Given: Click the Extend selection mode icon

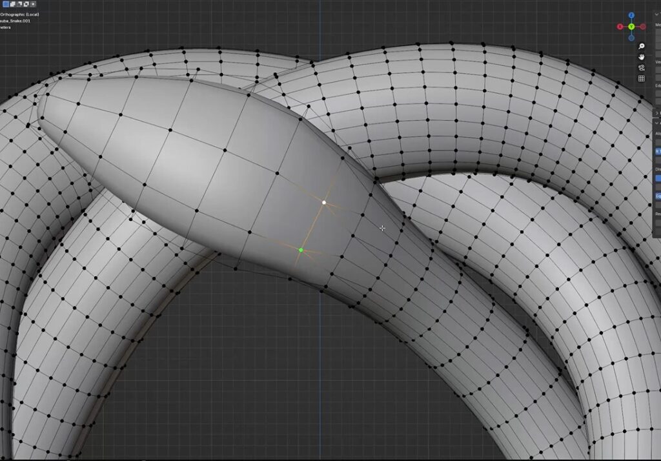Looking at the screenshot, I should point(12,4).
